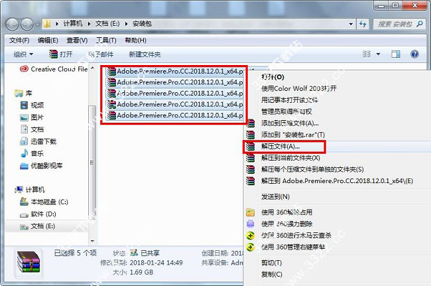Click 解压到当前文件夹(X) context entry
The width and height of the screenshot is (431, 286).
point(290,158)
